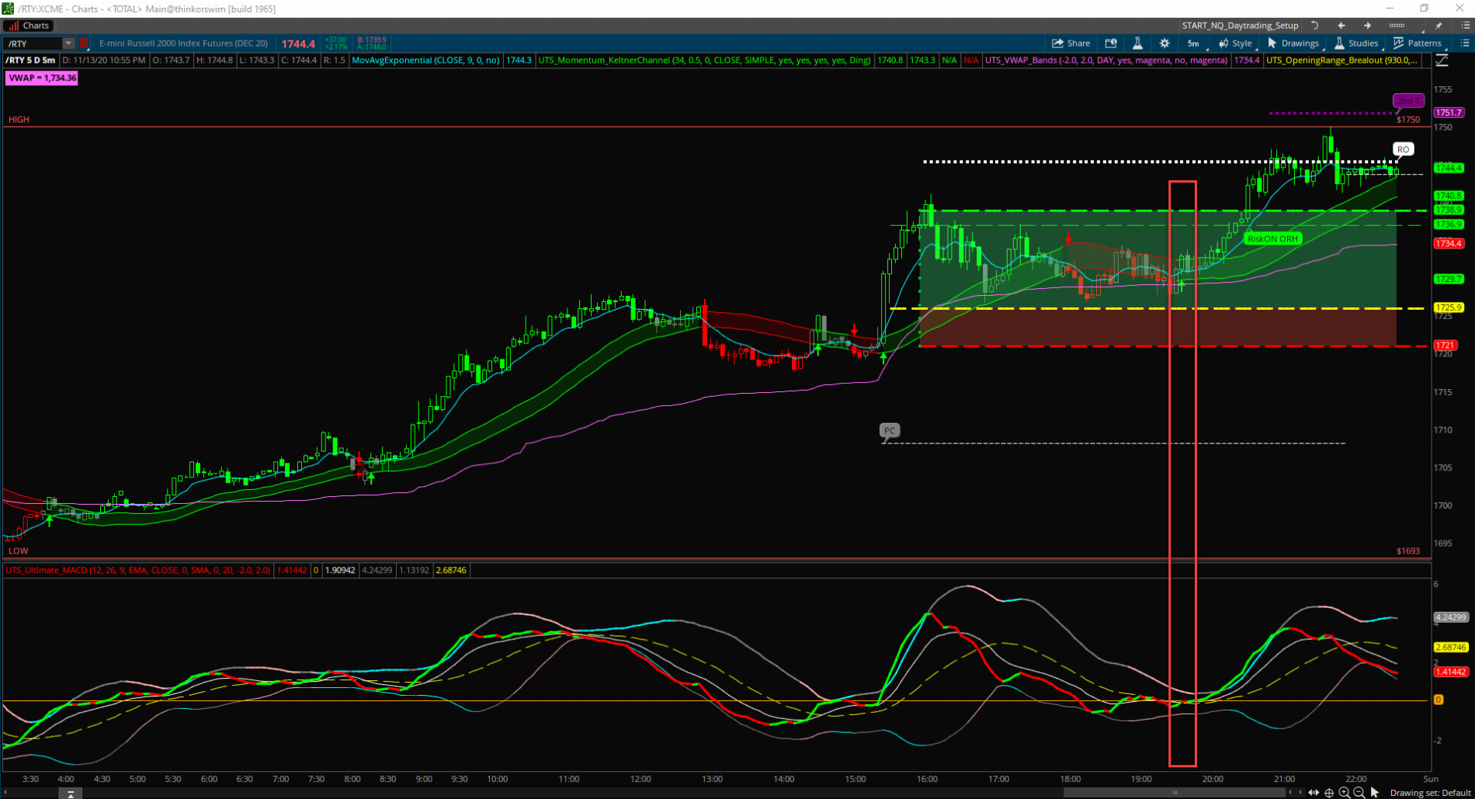Open the Style dropdown menu
Image resolution: width=1475 pixels, height=799 pixels.
(1235, 43)
